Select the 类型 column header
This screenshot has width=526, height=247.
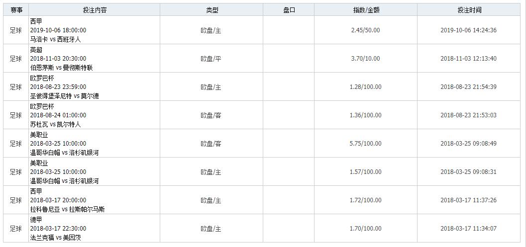click(x=212, y=10)
